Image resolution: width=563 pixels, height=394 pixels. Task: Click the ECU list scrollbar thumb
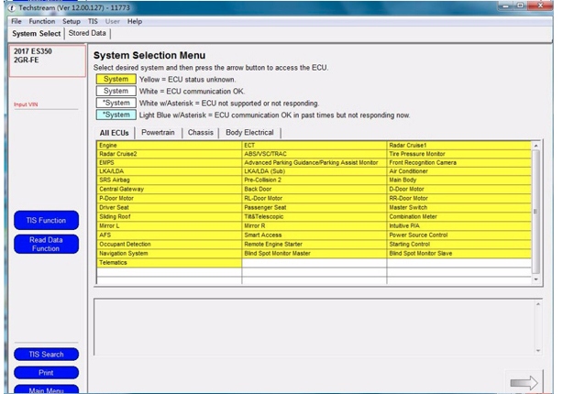[x=535, y=212]
